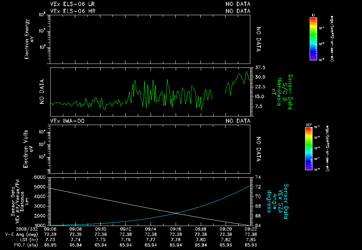Screen dimensions: 362x250
Task: Click the 74 degrees axis tick label
Action: (x=258, y=177)
